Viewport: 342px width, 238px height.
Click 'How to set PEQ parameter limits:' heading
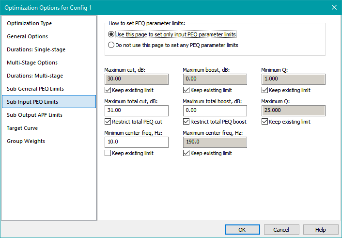pos(147,23)
